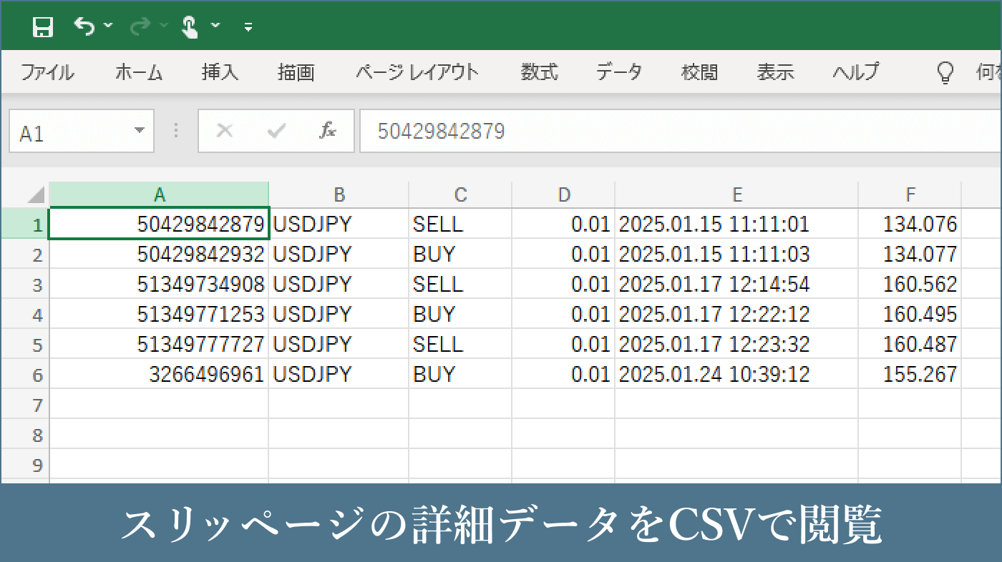The image size is (1002, 562).
Task: Open the Undo history dropdown arrow
Action: pos(108,26)
